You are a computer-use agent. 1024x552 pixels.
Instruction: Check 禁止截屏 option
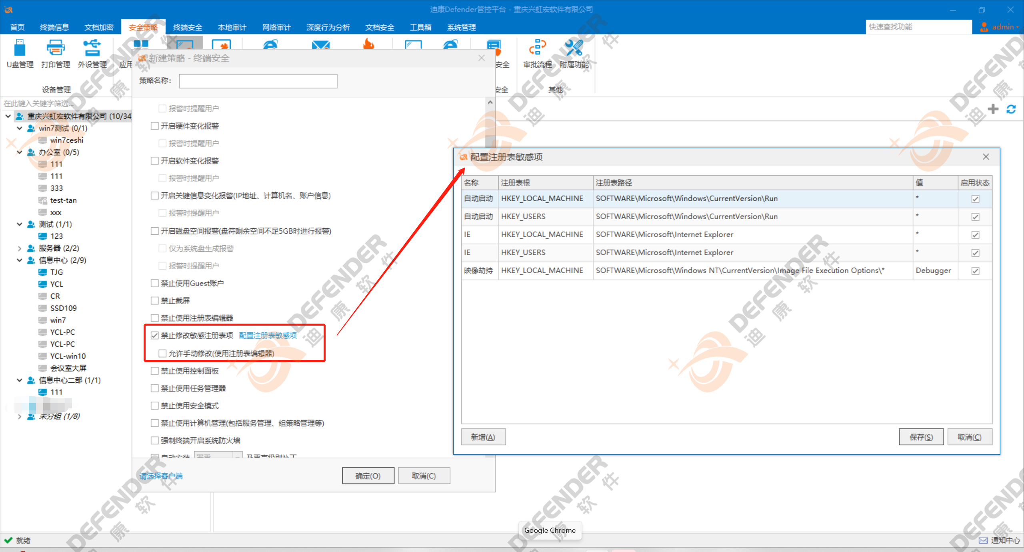click(x=155, y=300)
